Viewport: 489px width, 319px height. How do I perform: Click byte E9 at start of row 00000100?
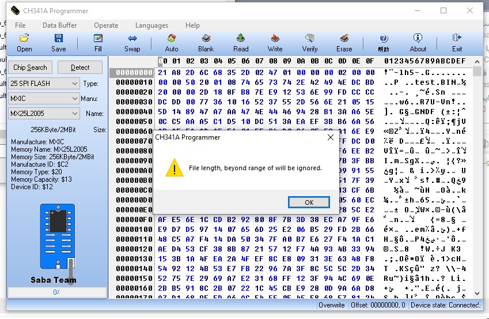click(x=162, y=230)
